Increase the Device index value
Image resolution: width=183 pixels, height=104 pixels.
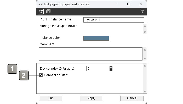click(x=111, y=67)
